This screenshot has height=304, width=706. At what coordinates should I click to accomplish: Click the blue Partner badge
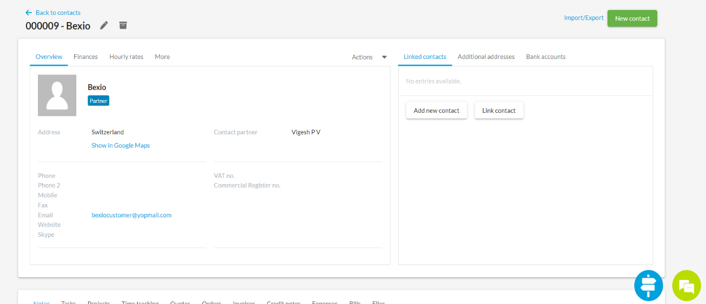[98, 101]
